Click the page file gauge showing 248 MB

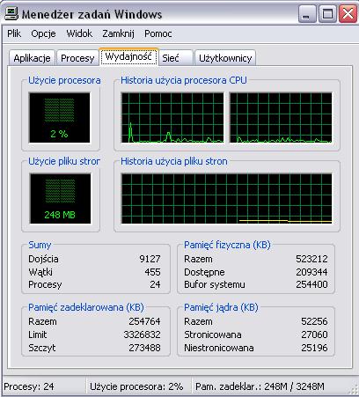pyautogui.click(x=60, y=199)
